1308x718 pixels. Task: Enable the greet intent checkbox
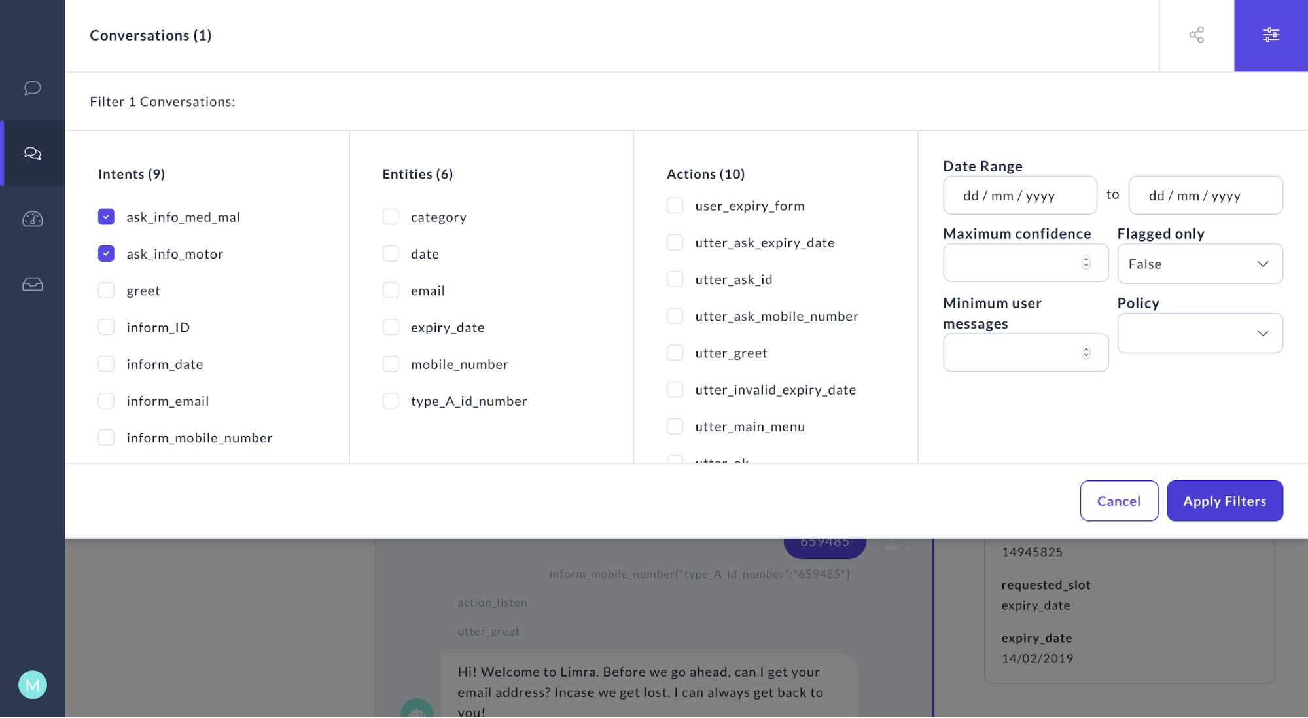click(106, 291)
